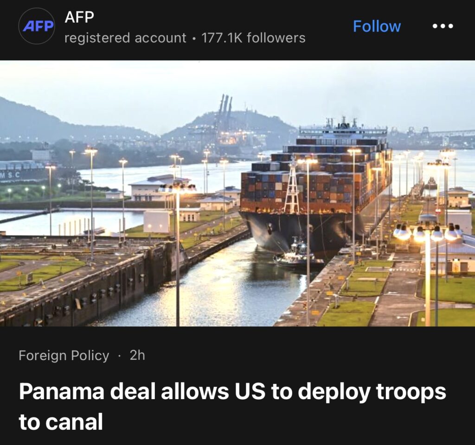This screenshot has height=445, width=475.
Task: Tap the white lattice tower beside the ship
Action: pyautogui.click(x=292, y=187)
